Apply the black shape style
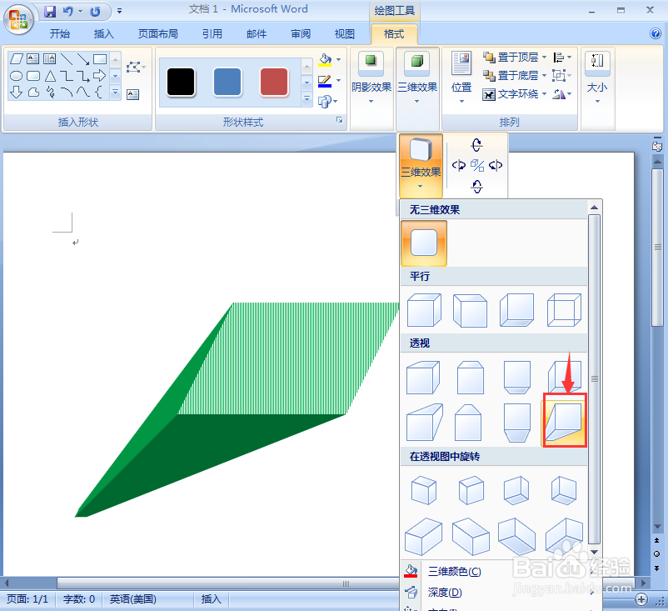Image resolution: width=668 pixels, height=611 pixels. tap(181, 82)
